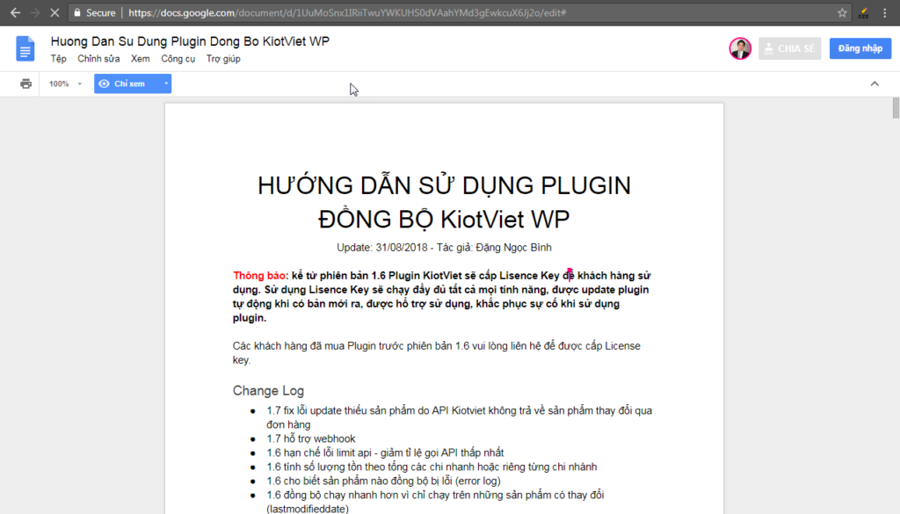Click the browser forward arrow
Screen dimensions: 900x514
coord(35,12)
